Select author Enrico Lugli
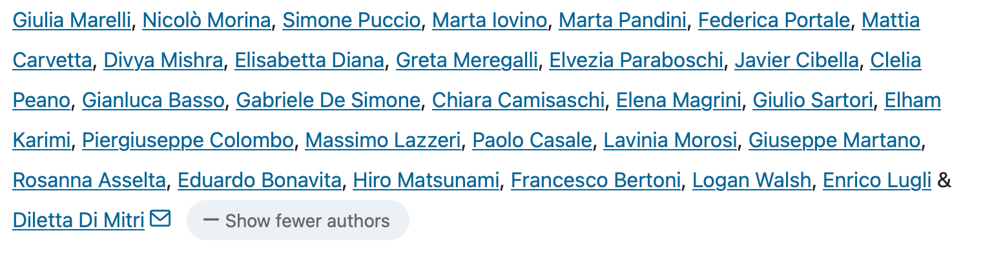Image resolution: width=983 pixels, height=253 pixels. click(x=876, y=181)
